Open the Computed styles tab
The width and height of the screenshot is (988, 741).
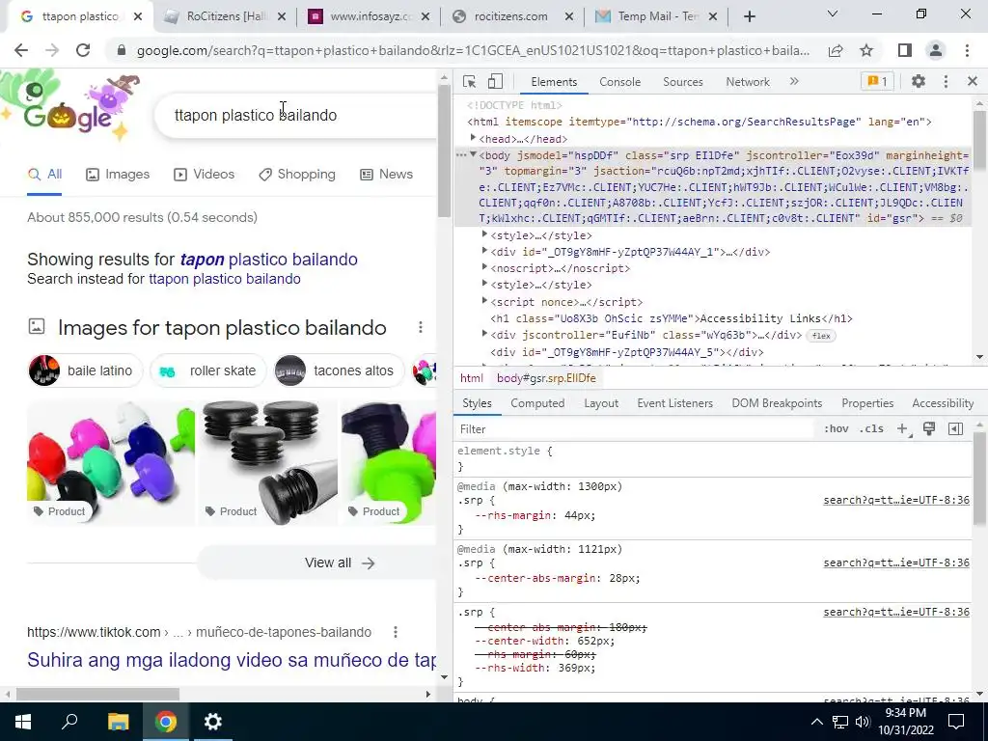coord(536,403)
